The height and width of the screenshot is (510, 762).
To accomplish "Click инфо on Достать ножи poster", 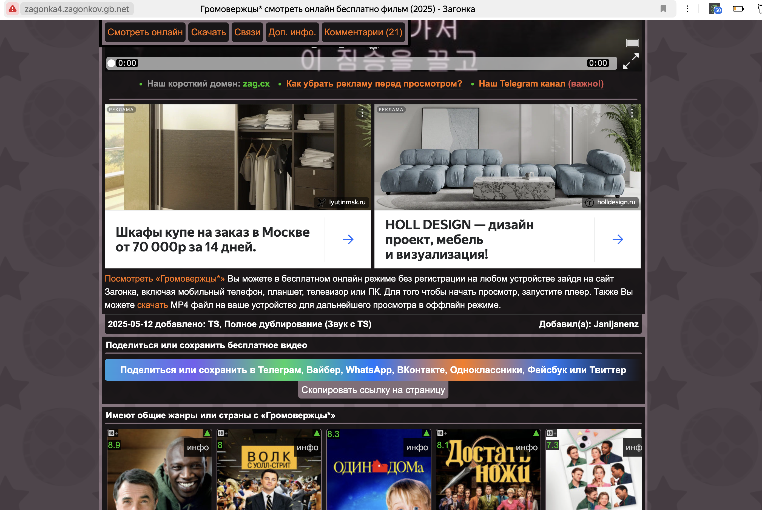I will pos(527,447).
